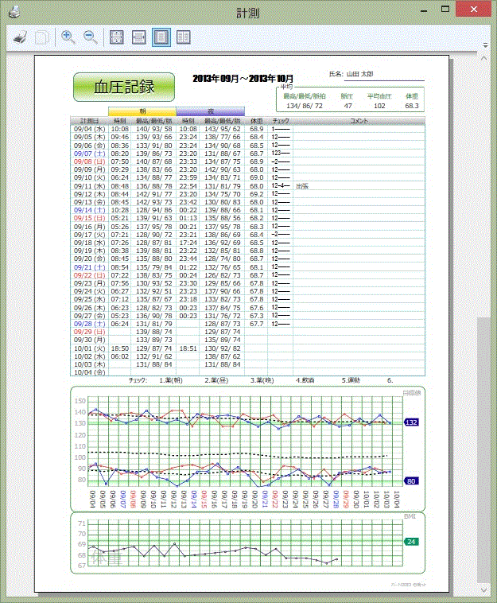Maximize the 計測 window

pyautogui.click(x=445, y=10)
